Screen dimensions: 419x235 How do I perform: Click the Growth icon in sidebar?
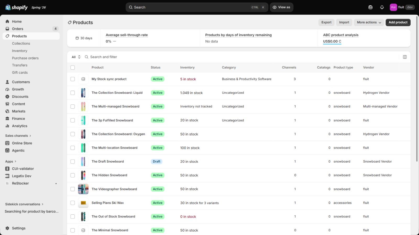coord(7,89)
